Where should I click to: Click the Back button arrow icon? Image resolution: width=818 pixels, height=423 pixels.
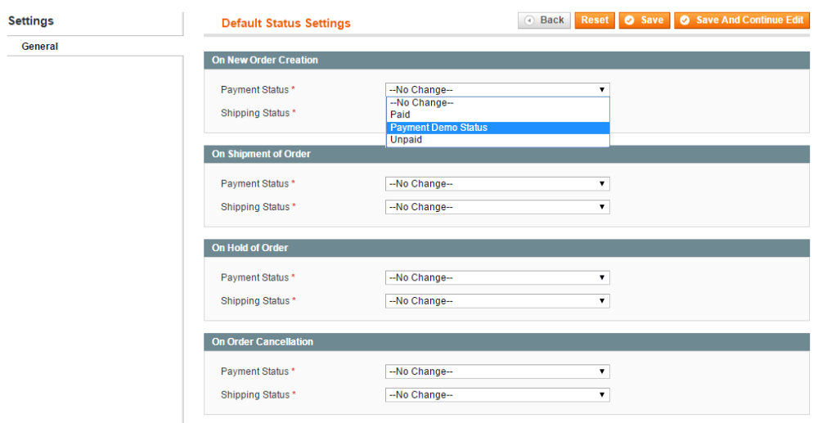(x=530, y=20)
